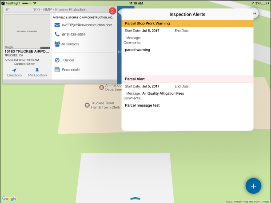Open All Contacts people icon
The width and height of the screenshot is (271, 203).
57,44
